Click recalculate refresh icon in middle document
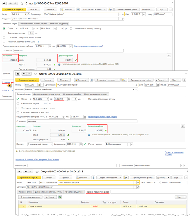Viewport: 190px width, 216px height. pyautogui.click(x=183, y=126)
